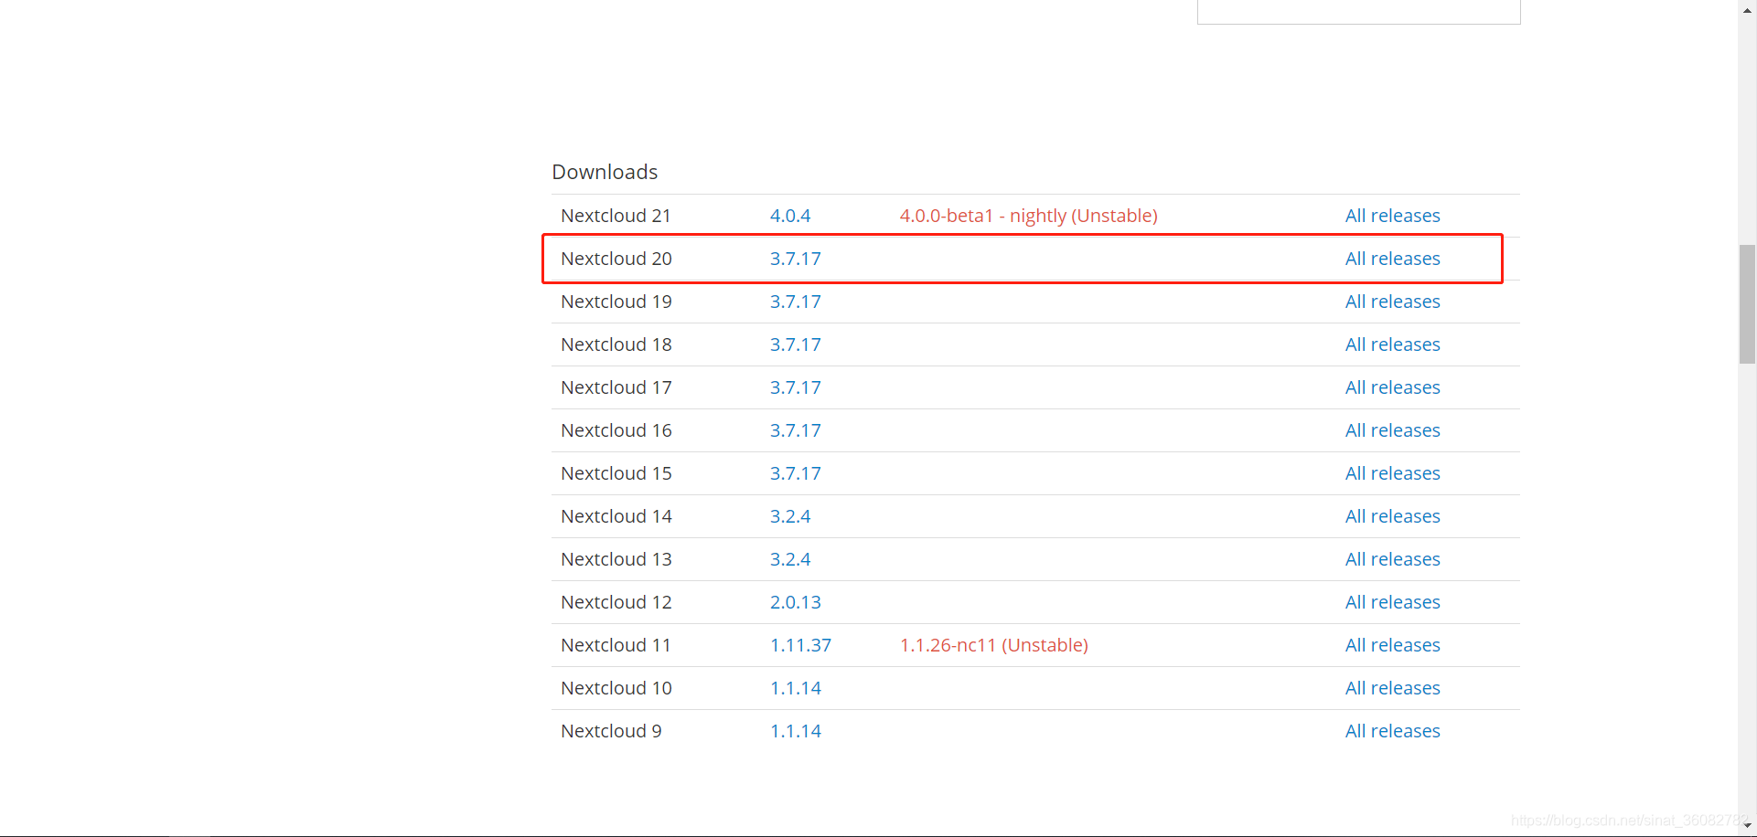The width and height of the screenshot is (1757, 837).
Task: Open All releases for Nextcloud 11
Action: pyautogui.click(x=1392, y=645)
